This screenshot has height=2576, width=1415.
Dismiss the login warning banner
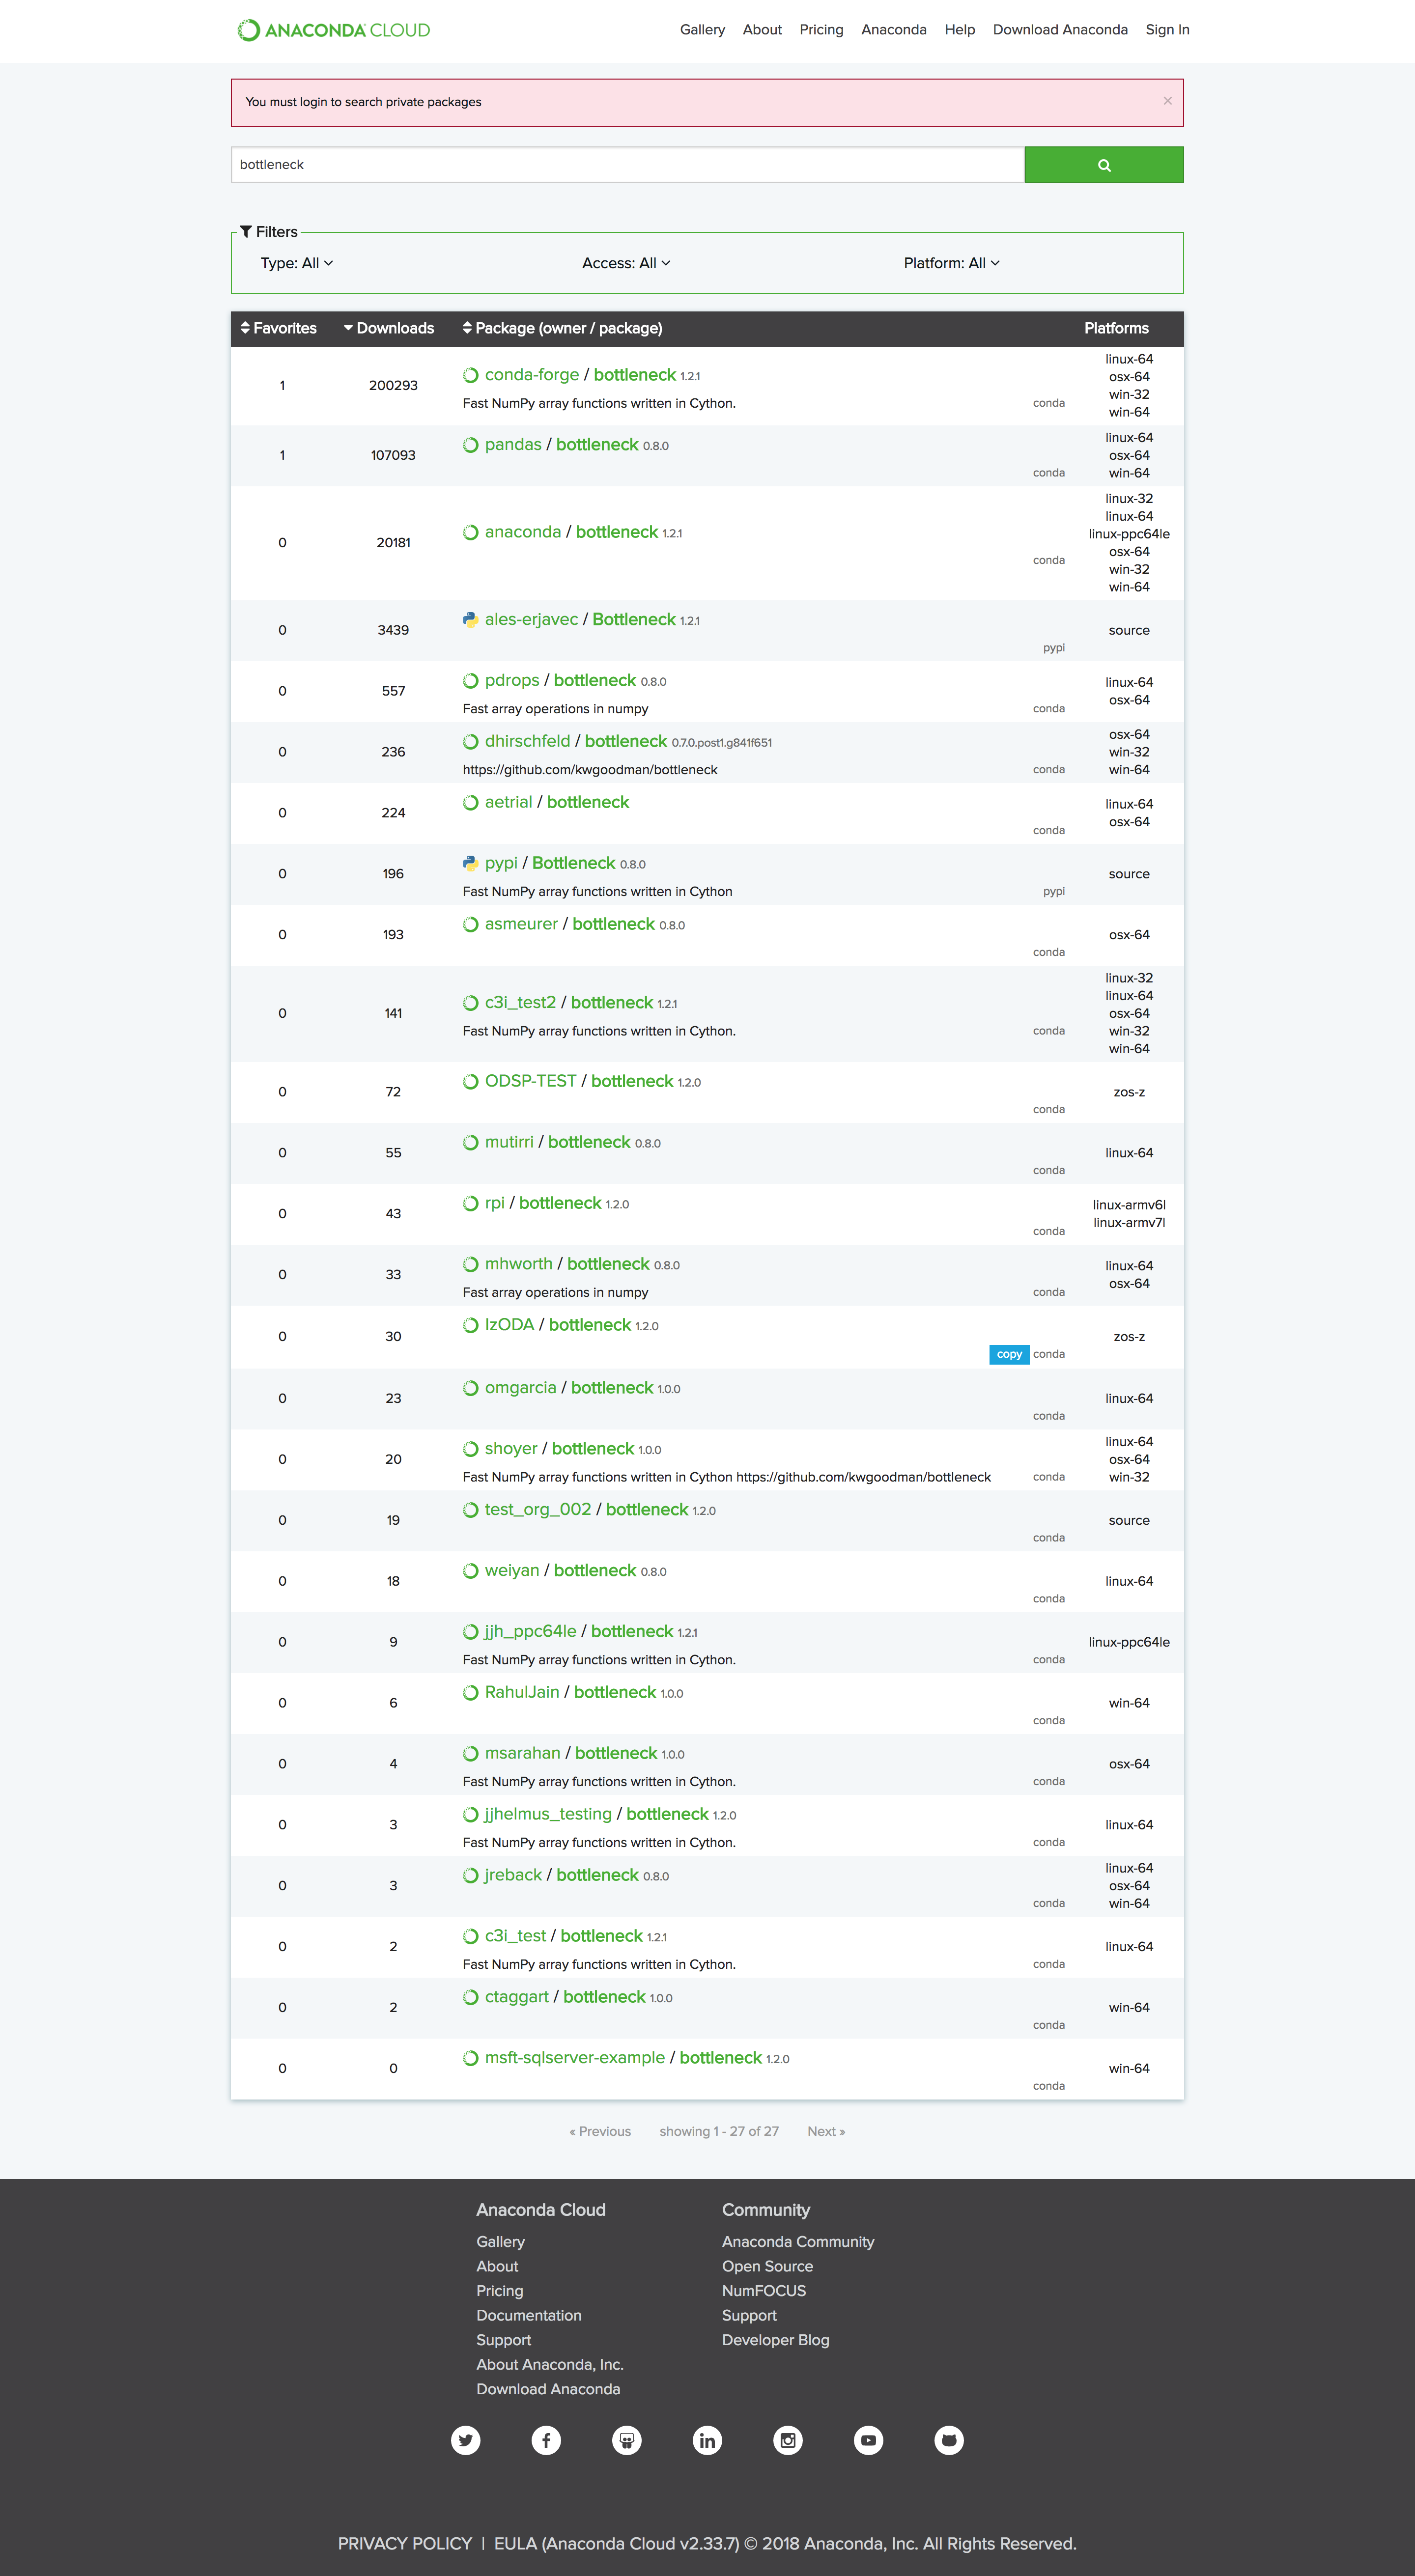click(x=1167, y=101)
